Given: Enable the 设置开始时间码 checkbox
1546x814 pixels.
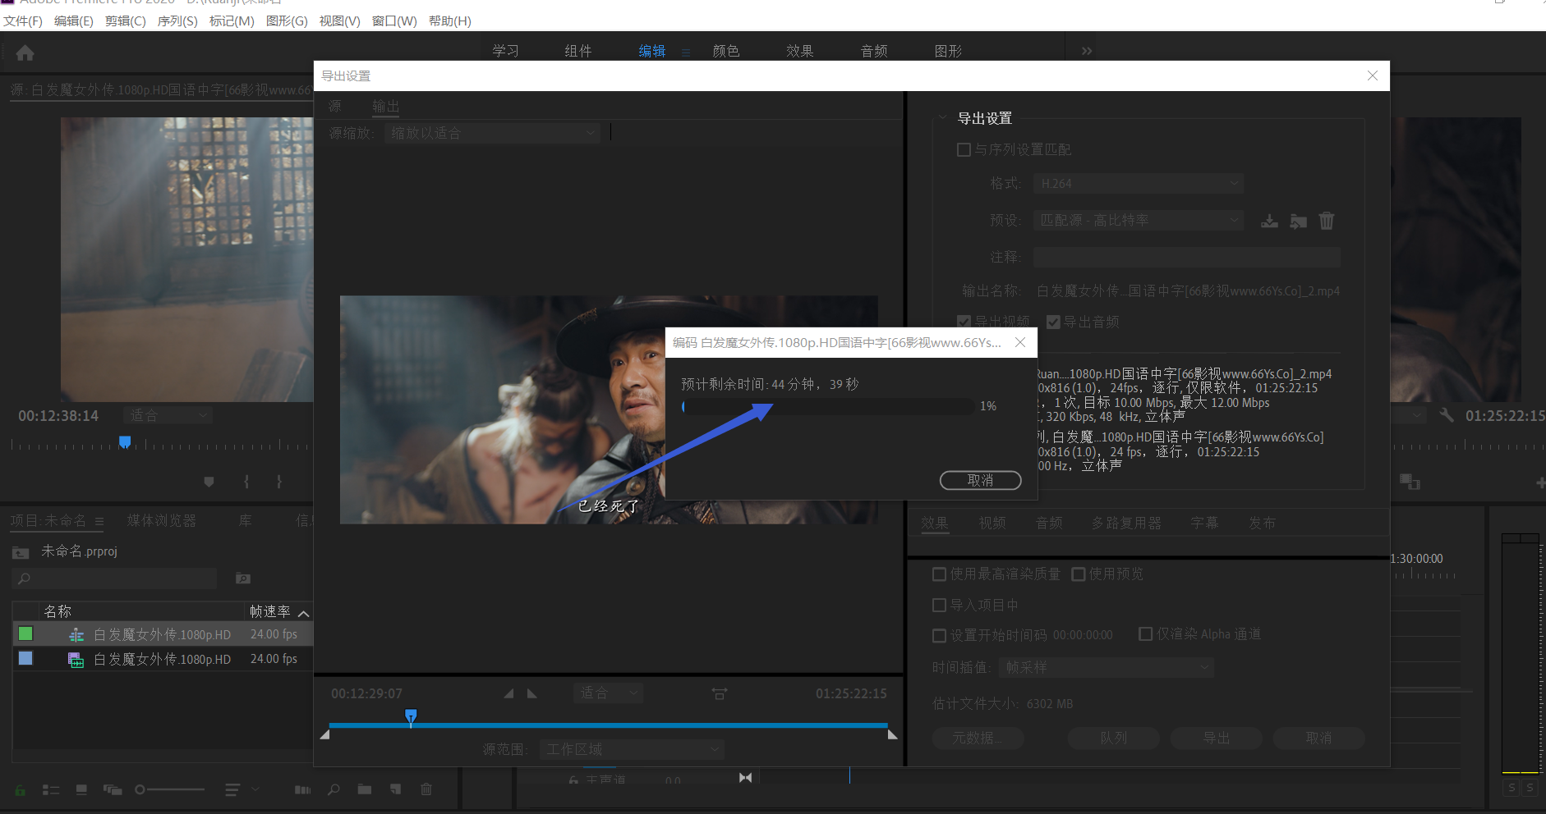Looking at the screenshot, I should coord(940,635).
